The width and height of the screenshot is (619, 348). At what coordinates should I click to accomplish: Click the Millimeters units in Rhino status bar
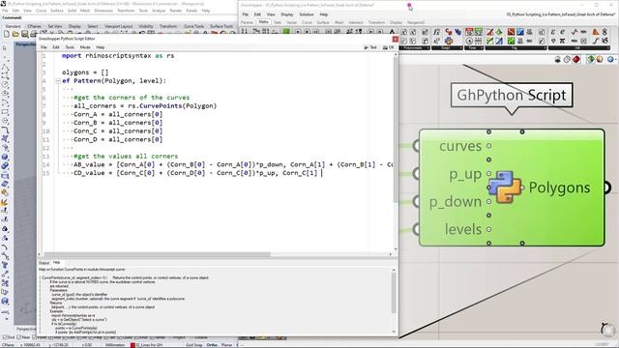pyautogui.click(x=115, y=345)
